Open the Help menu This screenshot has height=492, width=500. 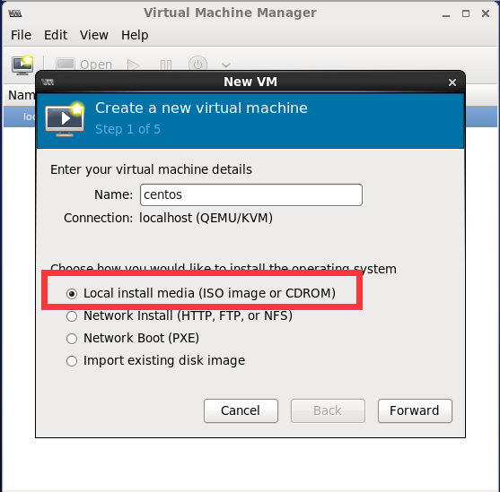pyautogui.click(x=135, y=35)
